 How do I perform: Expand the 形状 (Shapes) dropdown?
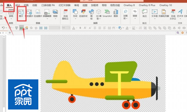75,14
